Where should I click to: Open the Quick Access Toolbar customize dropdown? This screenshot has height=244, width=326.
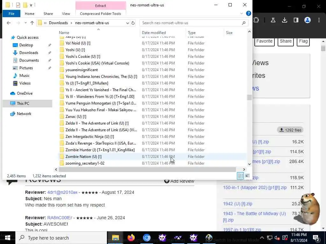pos(31,5)
